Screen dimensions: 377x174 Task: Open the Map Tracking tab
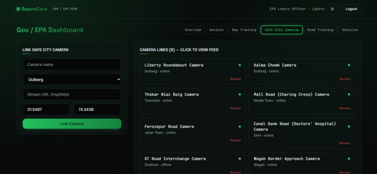point(244,30)
